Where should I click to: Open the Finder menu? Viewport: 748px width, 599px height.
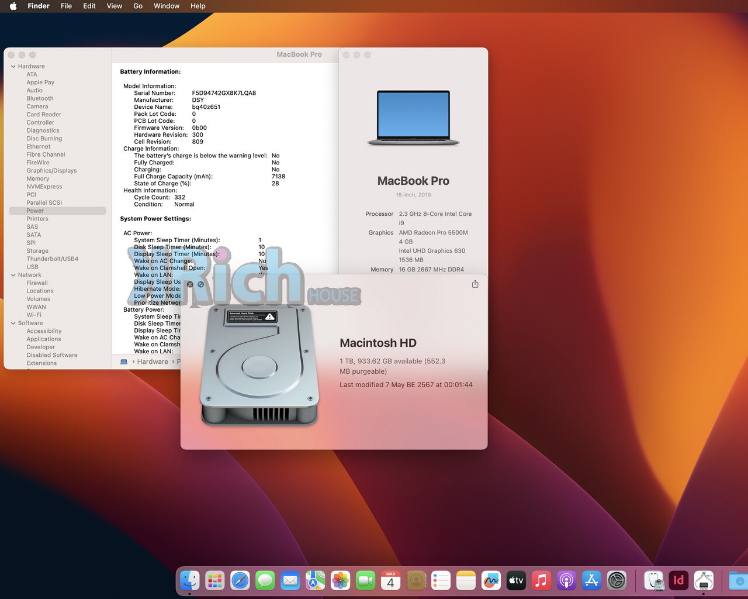(39, 6)
